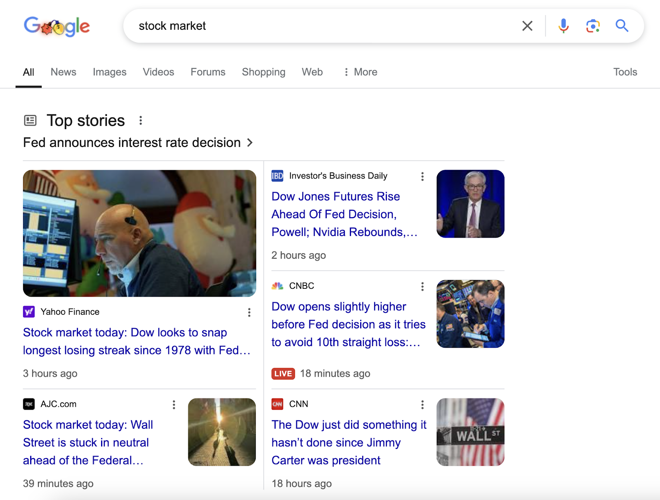
Task: Click the Top stories newspaper icon
Action: point(30,120)
